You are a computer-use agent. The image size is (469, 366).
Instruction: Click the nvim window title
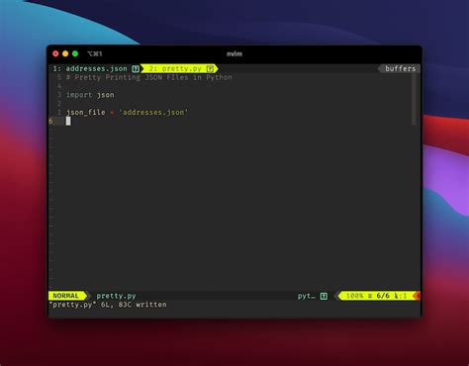[234, 53]
